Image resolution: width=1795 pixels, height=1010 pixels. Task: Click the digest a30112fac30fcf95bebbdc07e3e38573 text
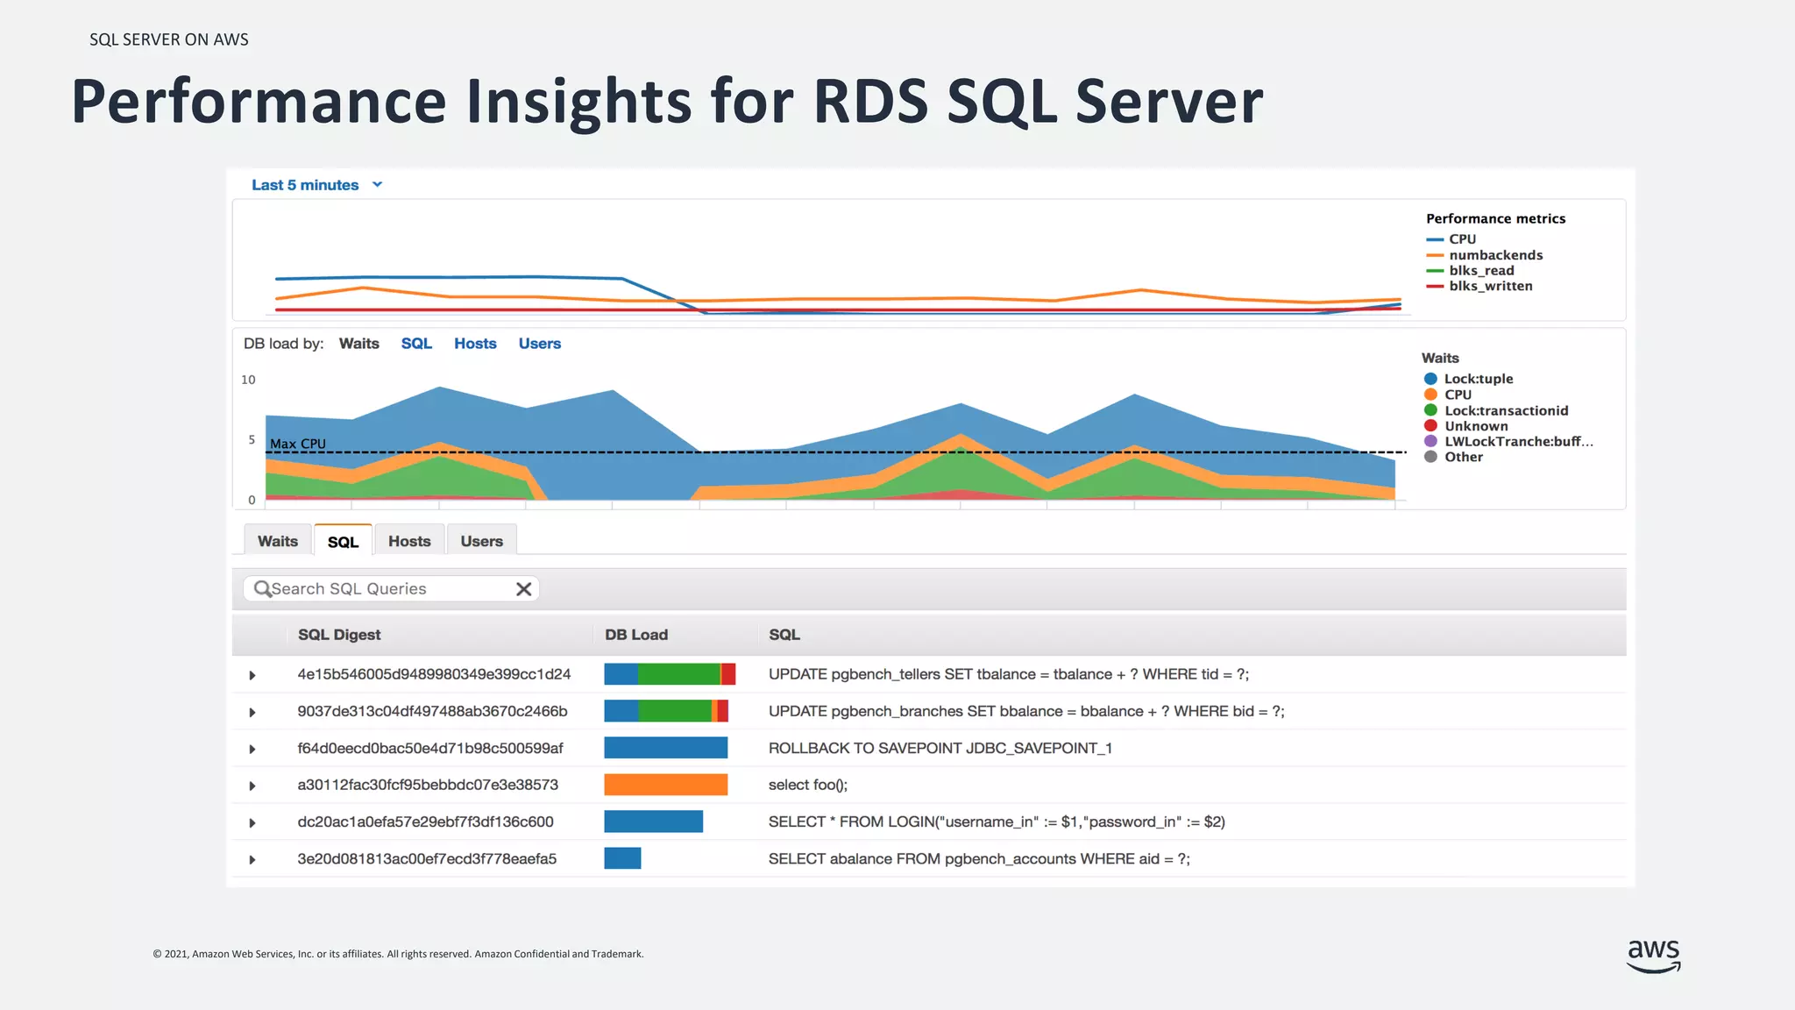pyautogui.click(x=428, y=785)
